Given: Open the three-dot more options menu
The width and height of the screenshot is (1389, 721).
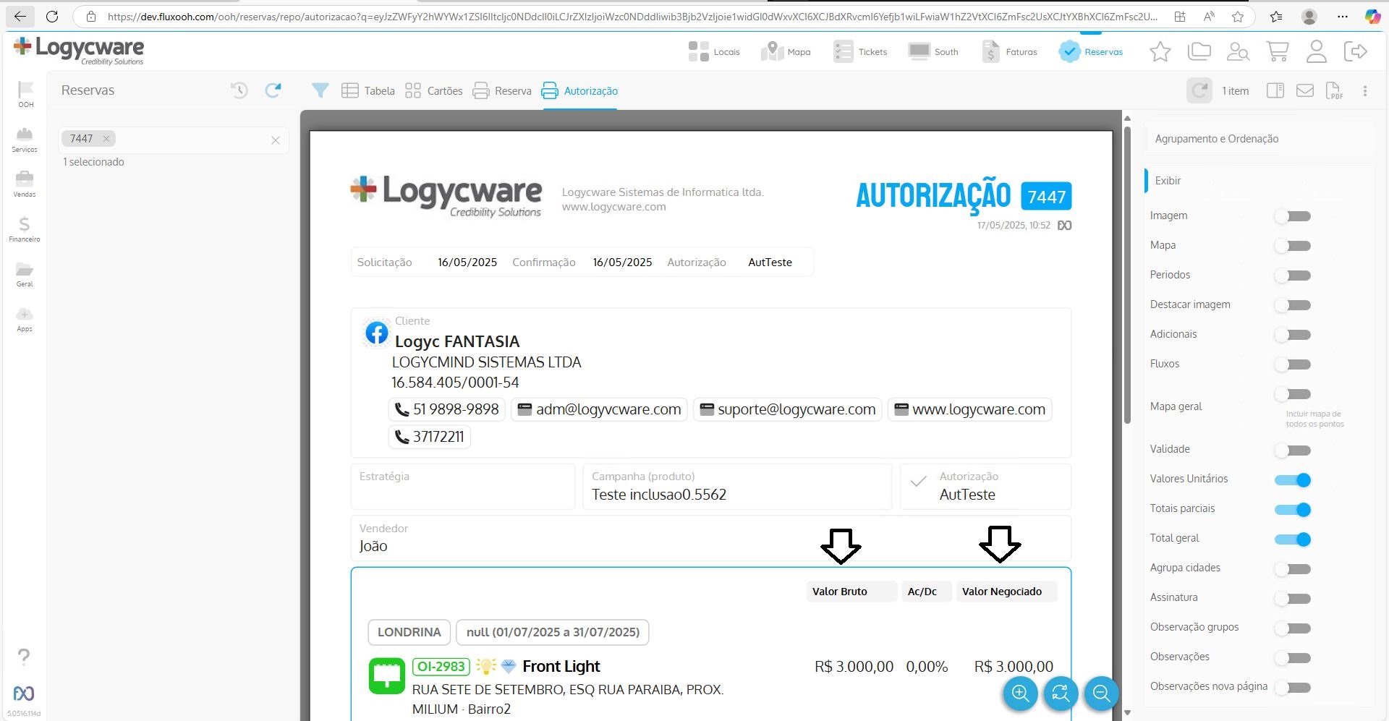Looking at the screenshot, I should (1364, 91).
